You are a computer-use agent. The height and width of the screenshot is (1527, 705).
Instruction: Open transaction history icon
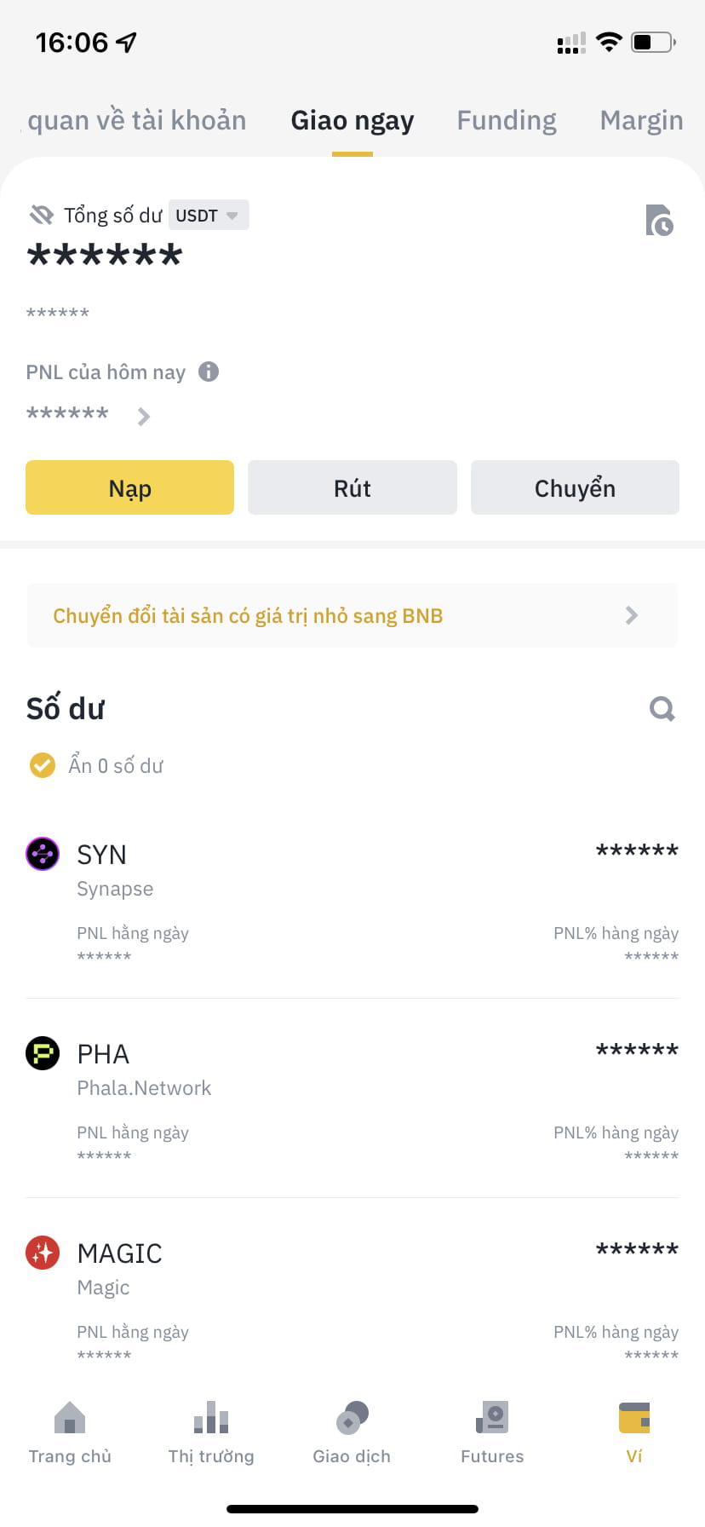coord(659,220)
